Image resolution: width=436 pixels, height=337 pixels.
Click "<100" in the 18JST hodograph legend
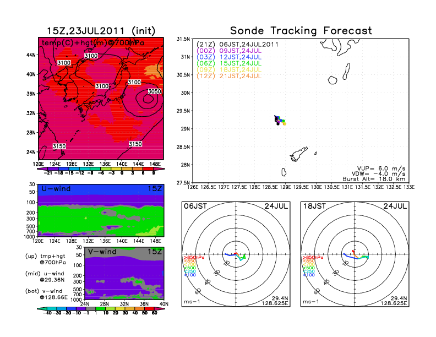[x=309, y=275]
